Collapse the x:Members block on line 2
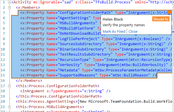Viewport: 174px width, 112px height. coord(9,8)
